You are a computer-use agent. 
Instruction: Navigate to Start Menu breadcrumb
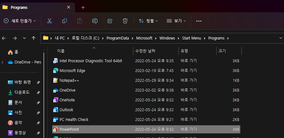191,38
